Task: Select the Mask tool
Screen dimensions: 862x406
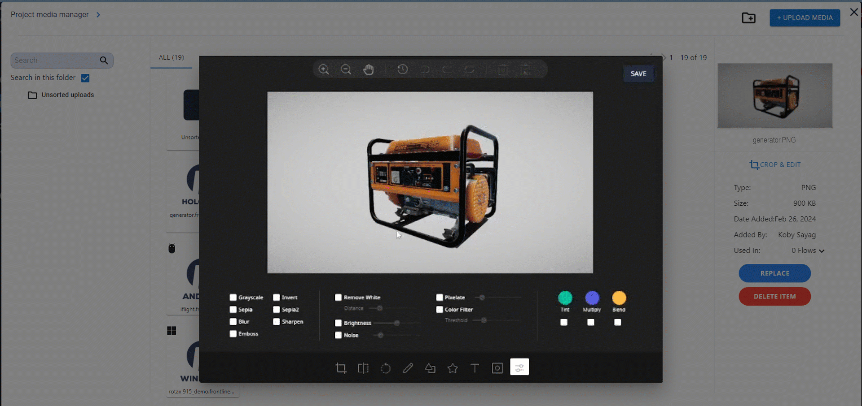Action: point(497,368)
